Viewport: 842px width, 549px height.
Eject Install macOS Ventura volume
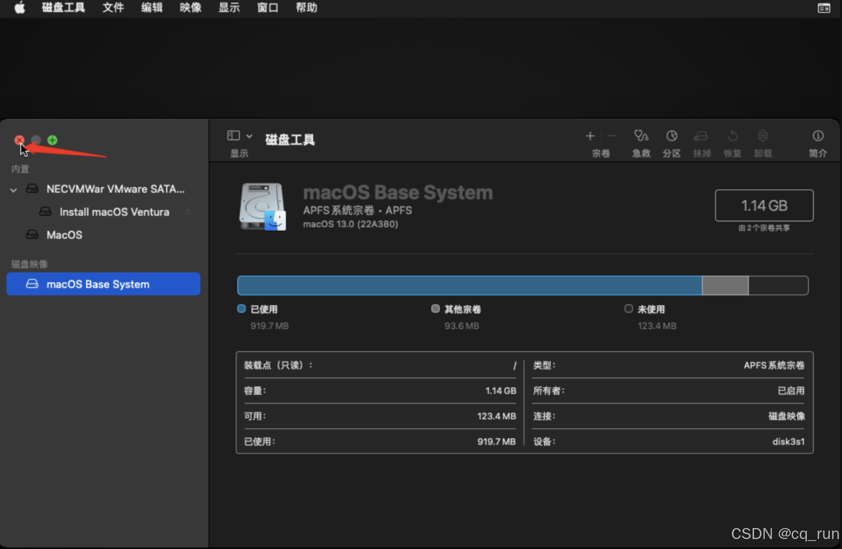tap(188, 212)
